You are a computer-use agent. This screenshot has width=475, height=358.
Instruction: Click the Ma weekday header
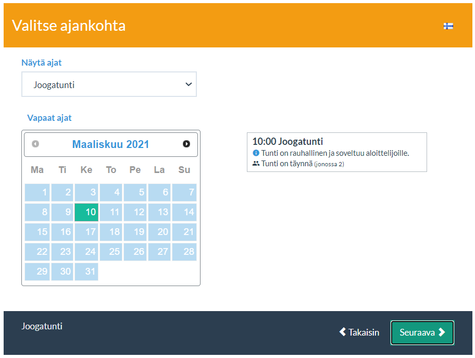coord(37,170)
